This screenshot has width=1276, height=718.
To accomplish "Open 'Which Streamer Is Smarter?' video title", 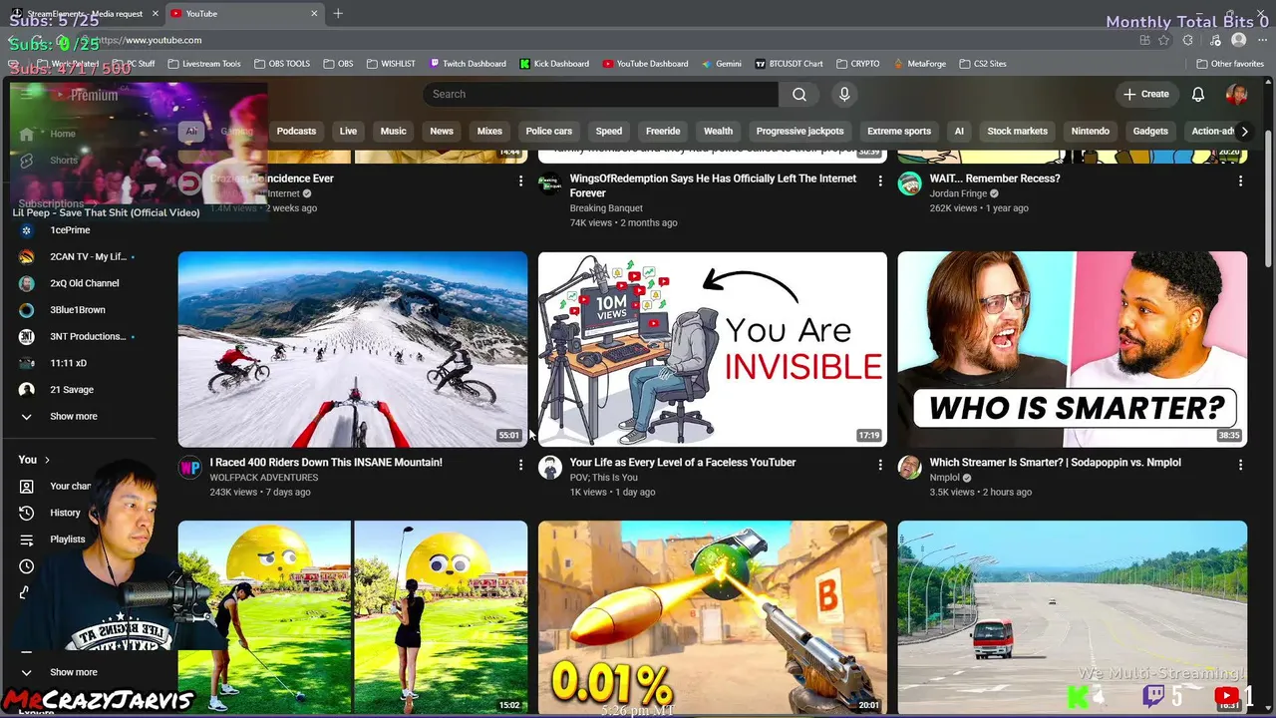I will (x=1055, y=463).
